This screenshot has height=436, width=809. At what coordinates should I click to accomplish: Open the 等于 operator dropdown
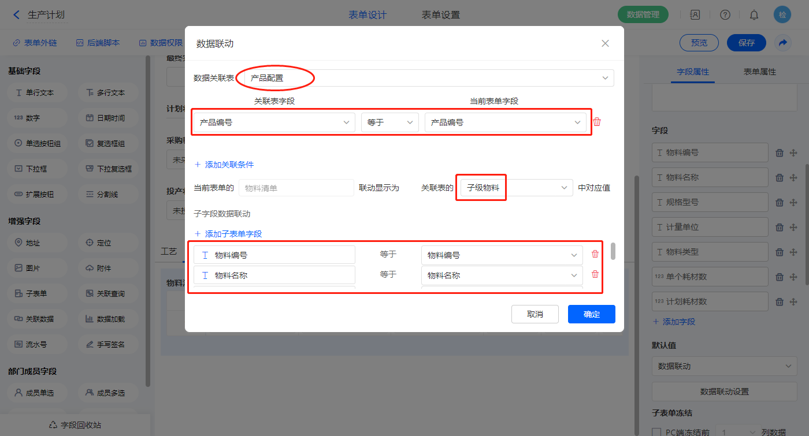click(389, 122)
